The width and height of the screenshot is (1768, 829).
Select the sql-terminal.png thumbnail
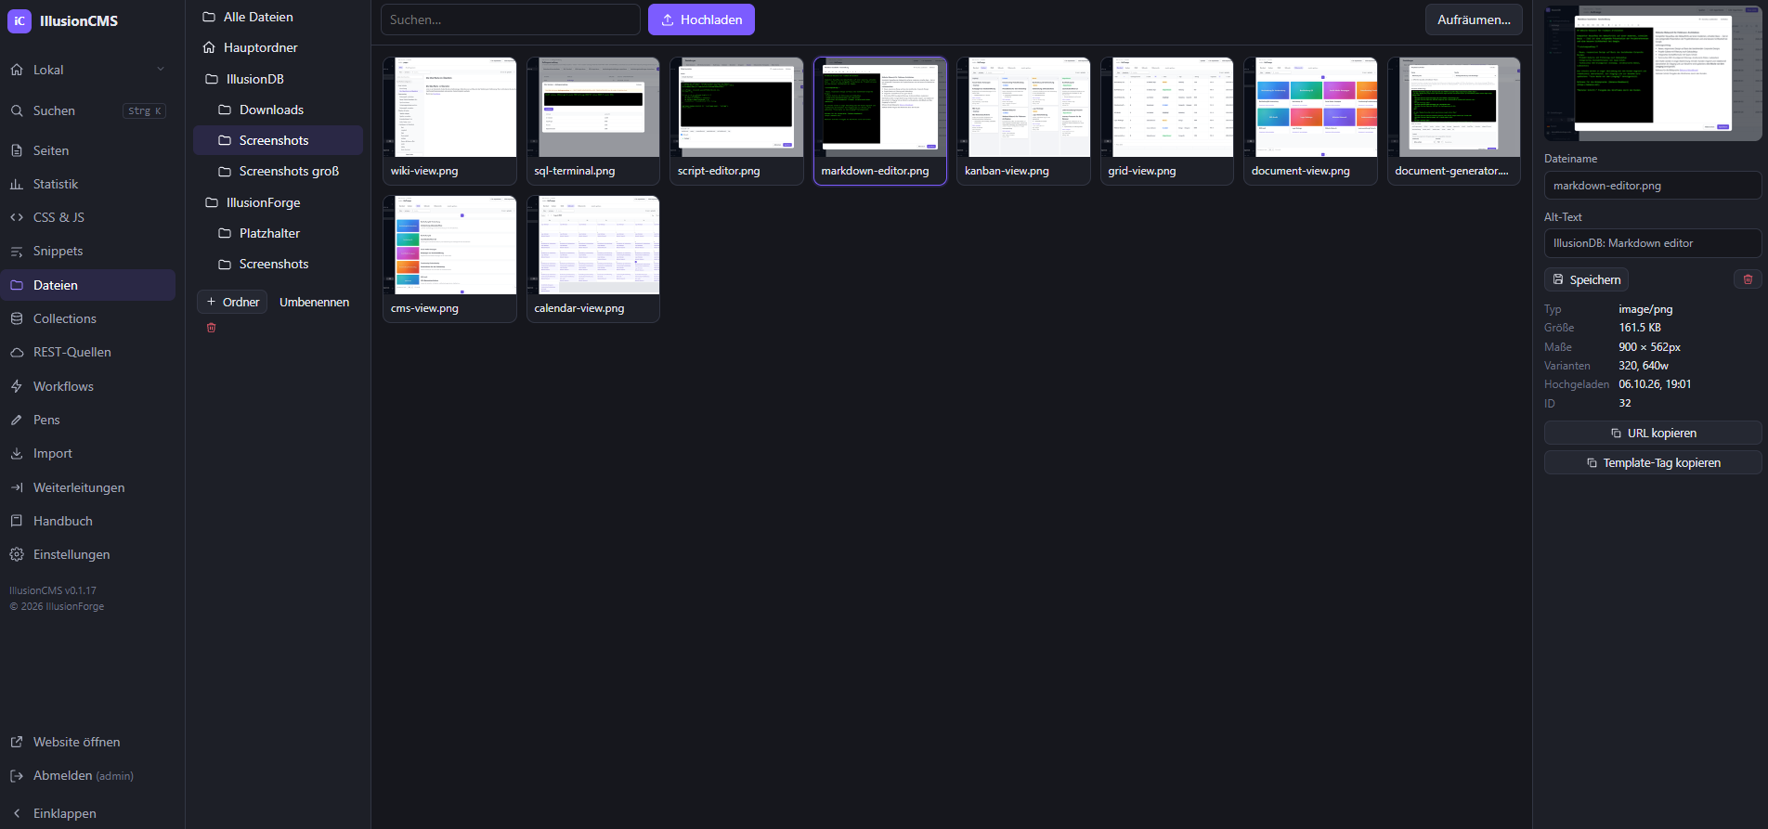click(593, 122)
